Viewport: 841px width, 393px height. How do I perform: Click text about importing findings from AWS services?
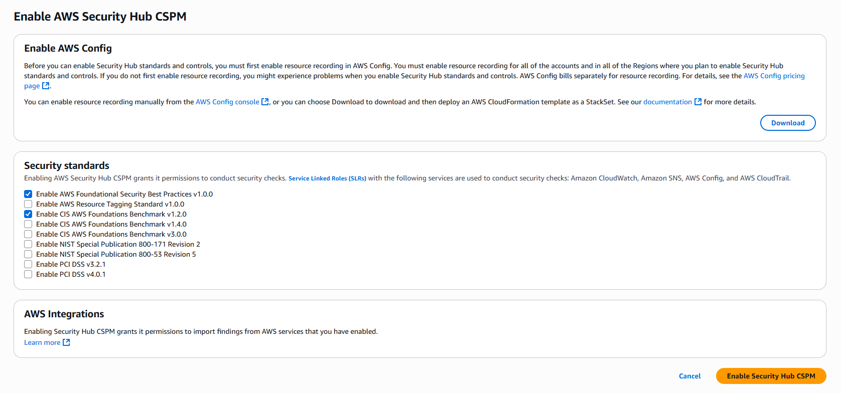201,331
